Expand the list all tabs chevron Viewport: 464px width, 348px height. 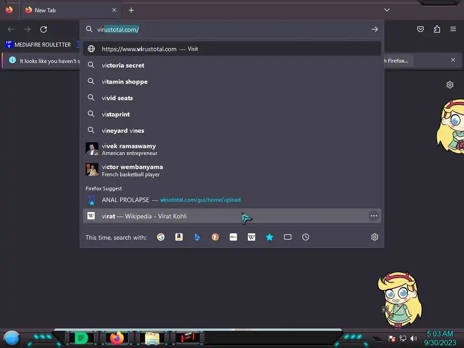pos(387,10)
